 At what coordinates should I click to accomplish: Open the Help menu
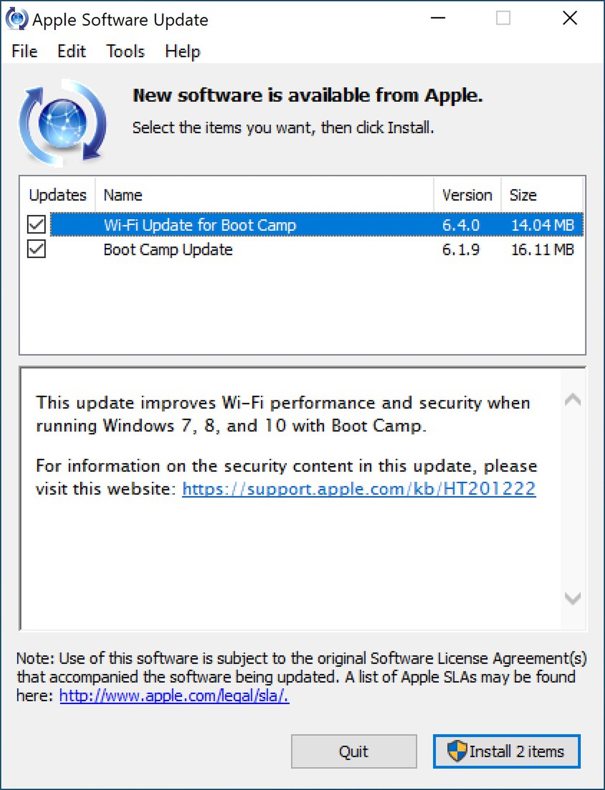[182, 51]
